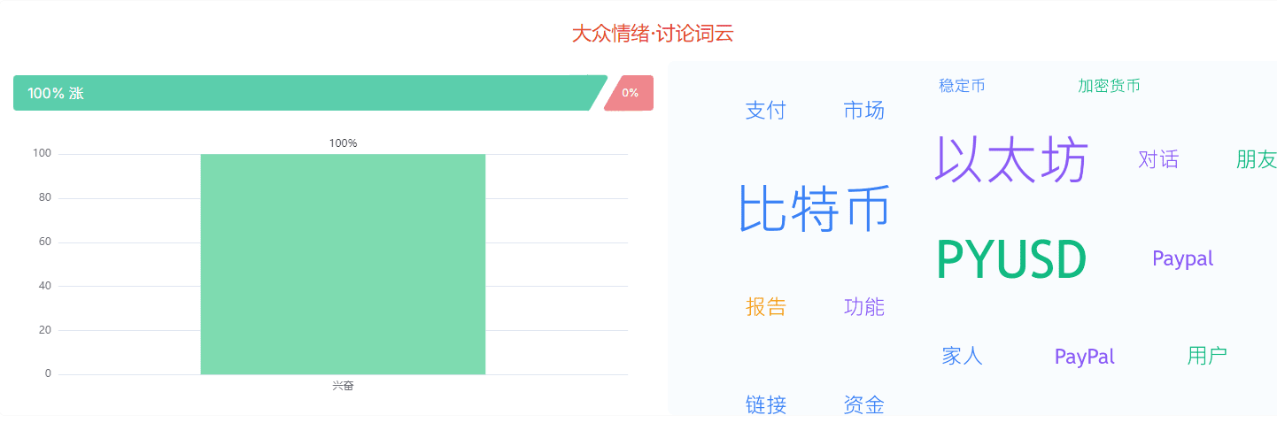The image size is (1277, 423).
Task: Click the purple 对话 keyword
Action: [x=1158, y=159]
